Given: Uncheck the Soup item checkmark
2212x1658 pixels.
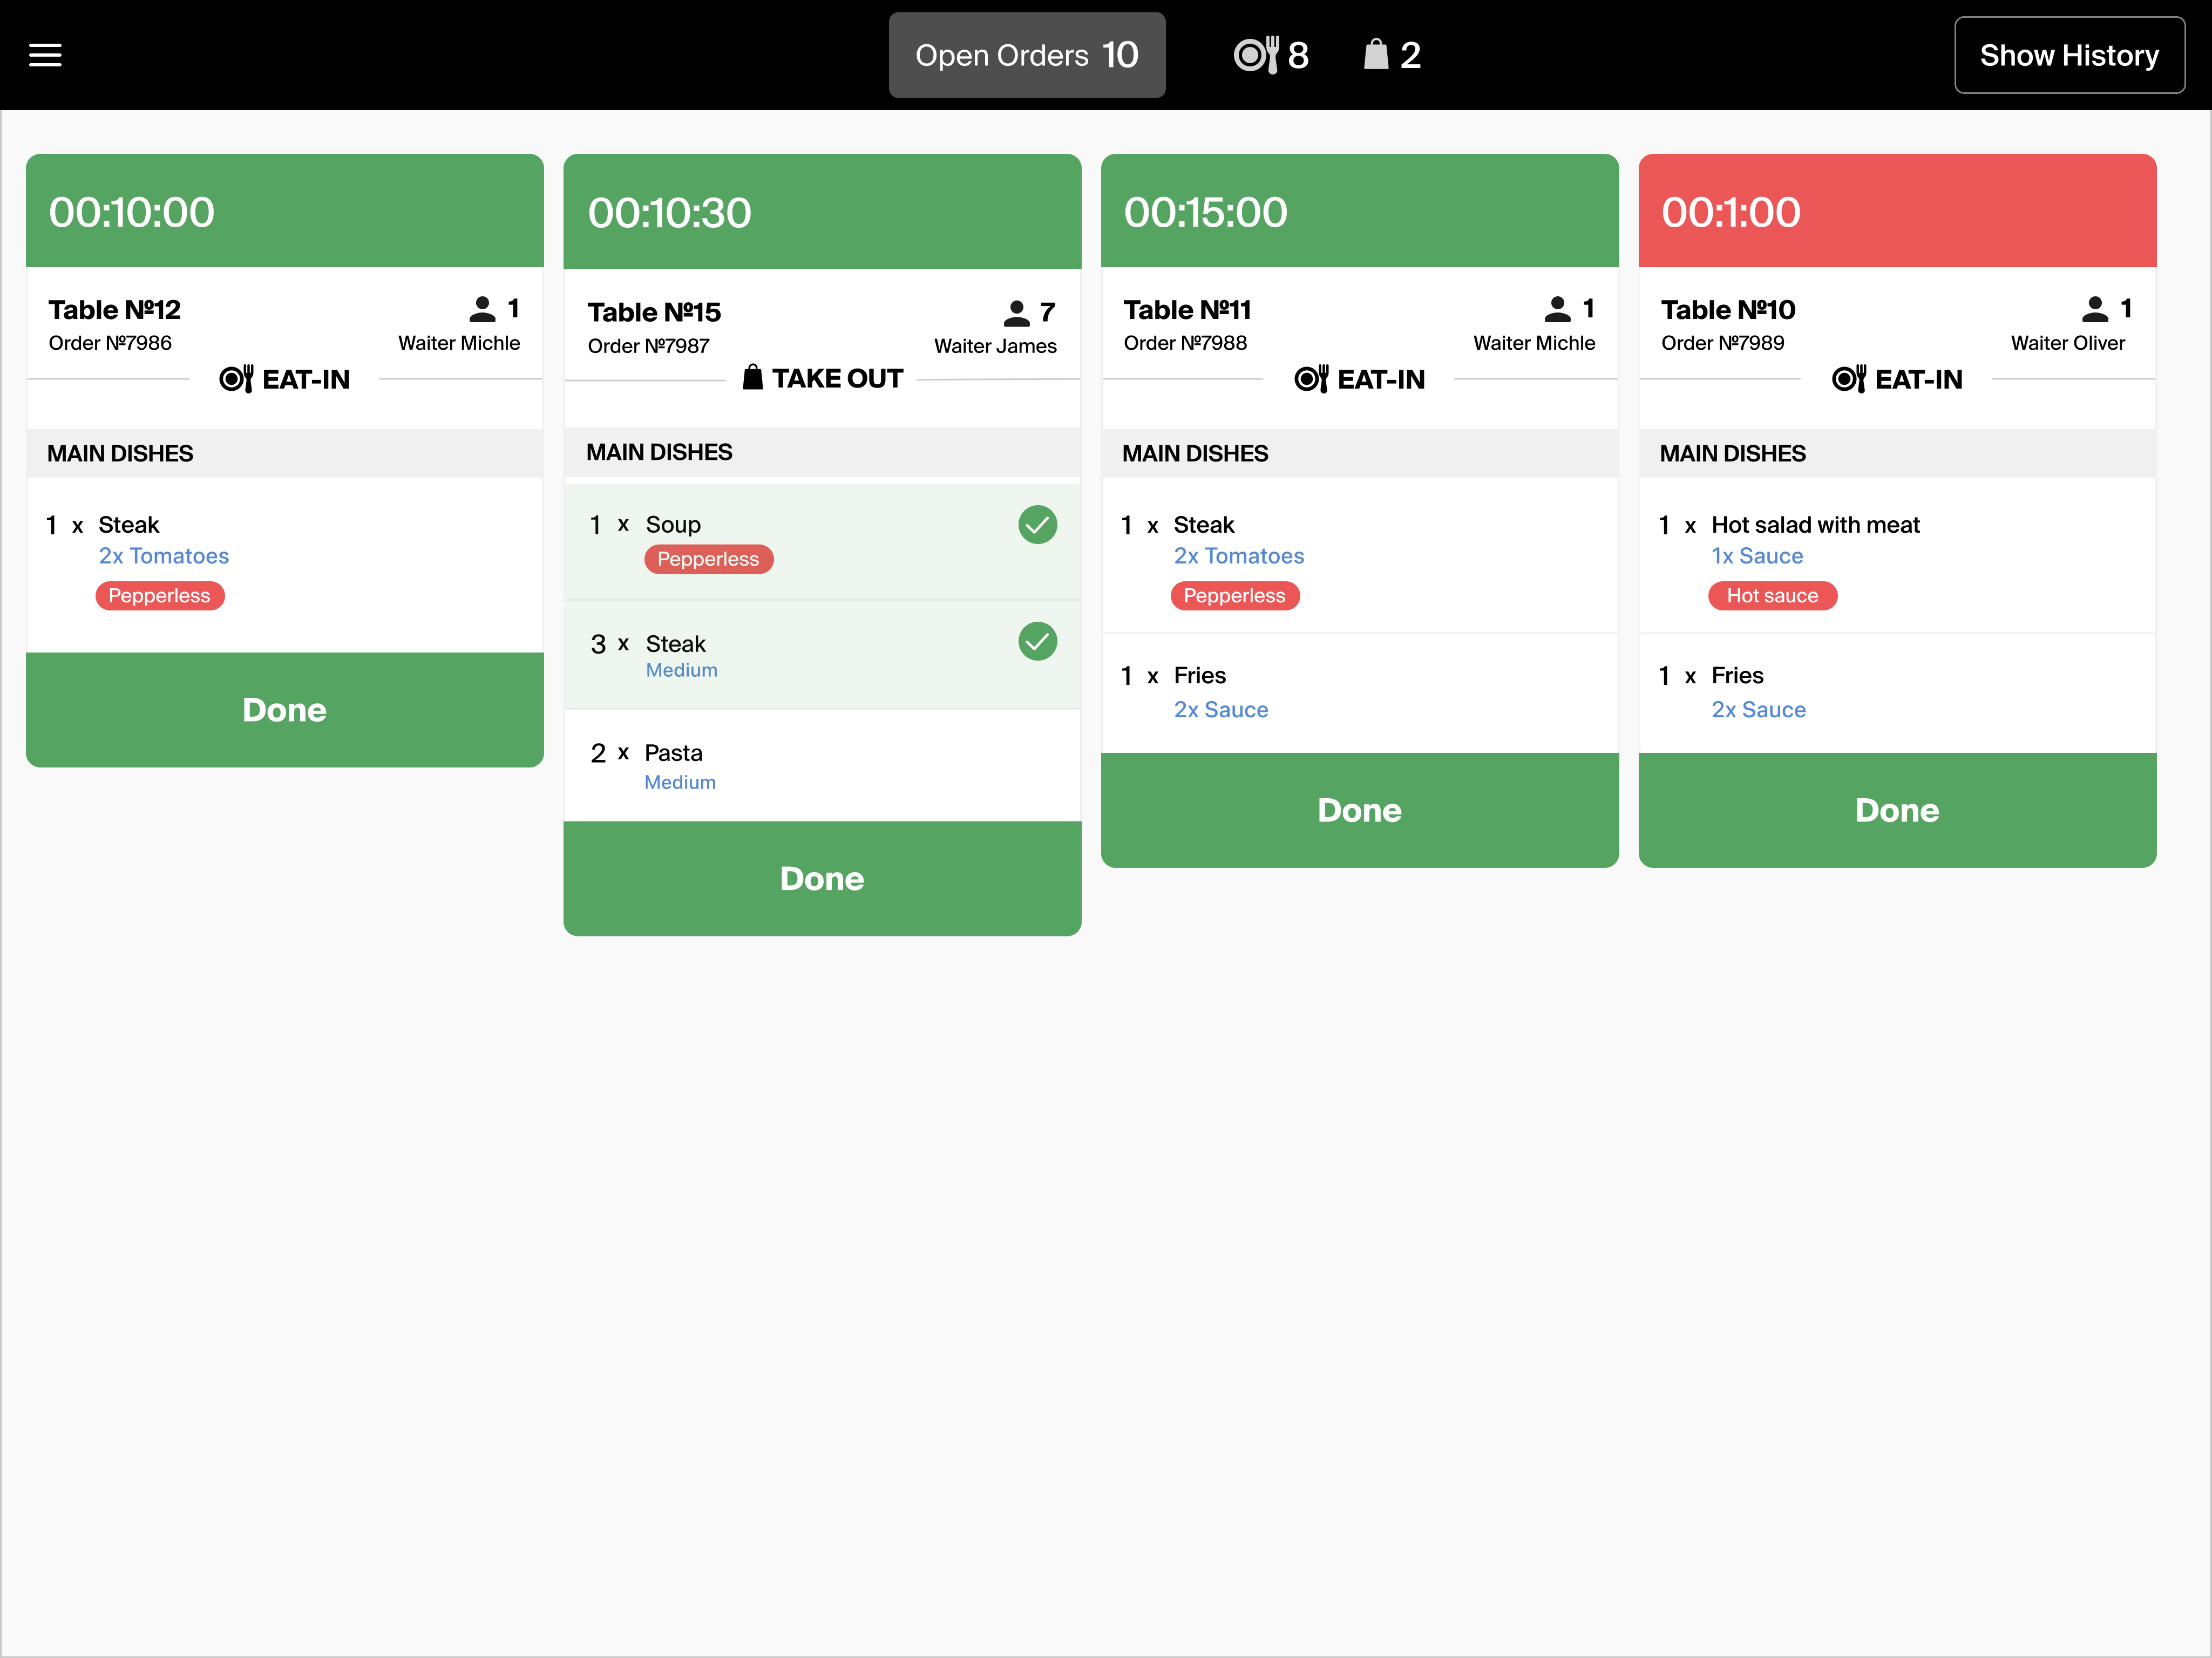Looking at the screenshot, I should pos(1038,525).
